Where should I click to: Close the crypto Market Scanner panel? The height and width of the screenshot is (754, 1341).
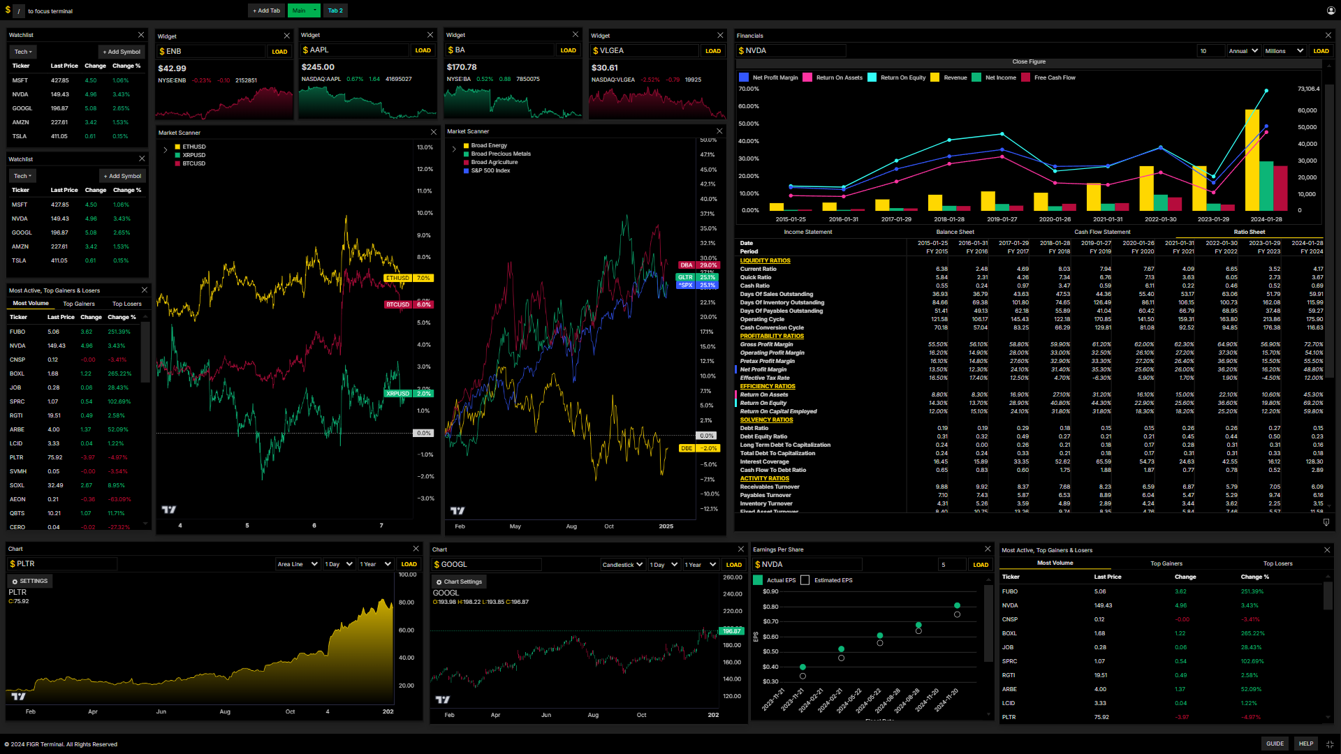tap(433, 132)
